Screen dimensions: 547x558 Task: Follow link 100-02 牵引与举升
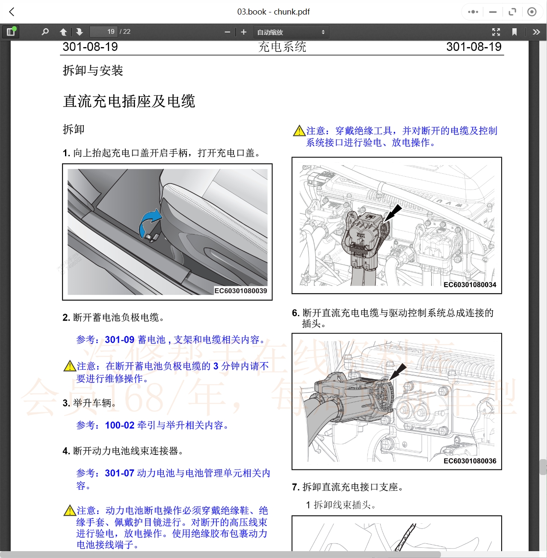(x=118, y=425)
